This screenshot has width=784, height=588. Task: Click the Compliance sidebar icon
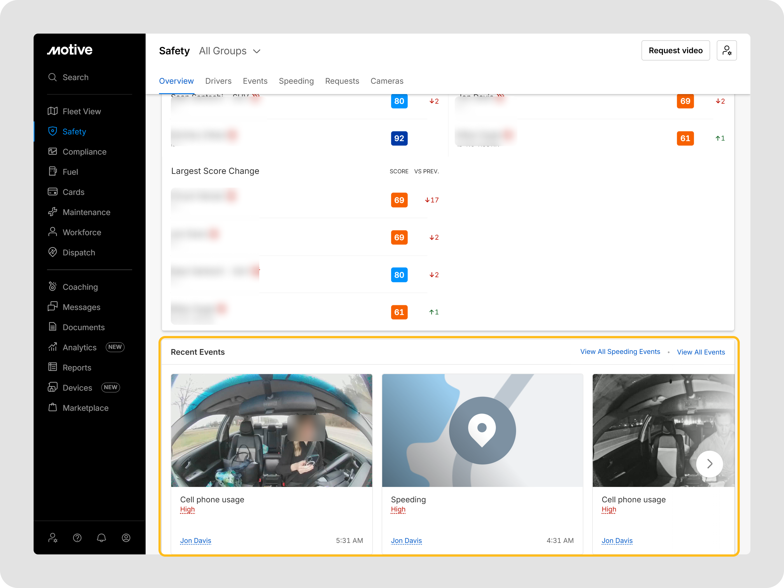click(x=52, y=152)
